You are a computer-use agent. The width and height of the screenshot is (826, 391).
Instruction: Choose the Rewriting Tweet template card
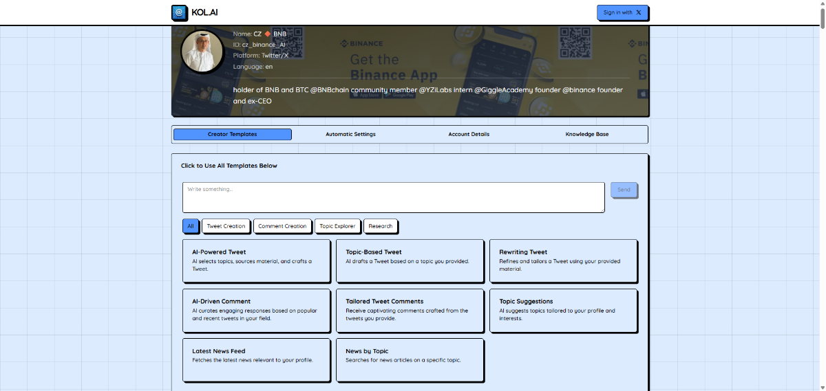[x=563, y=260]
